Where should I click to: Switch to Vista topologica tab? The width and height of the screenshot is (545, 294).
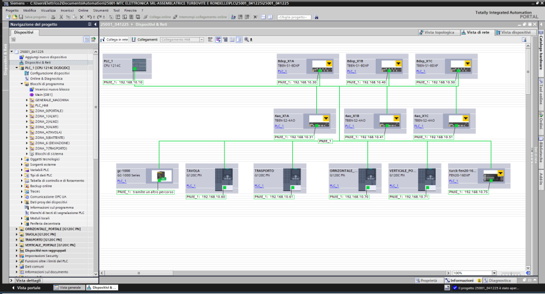pyautogui.click(x=439, y=32)
